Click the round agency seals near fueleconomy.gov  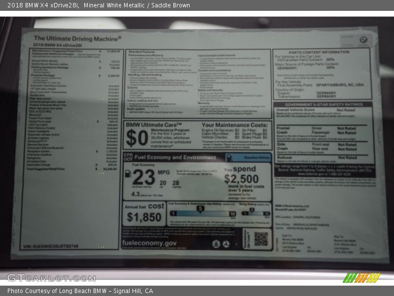221,244
